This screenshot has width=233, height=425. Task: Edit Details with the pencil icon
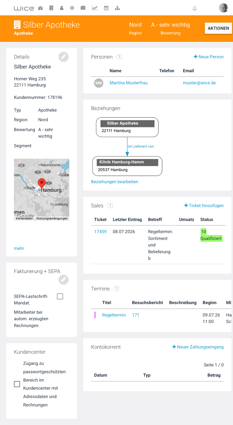[x=63, y=57]
